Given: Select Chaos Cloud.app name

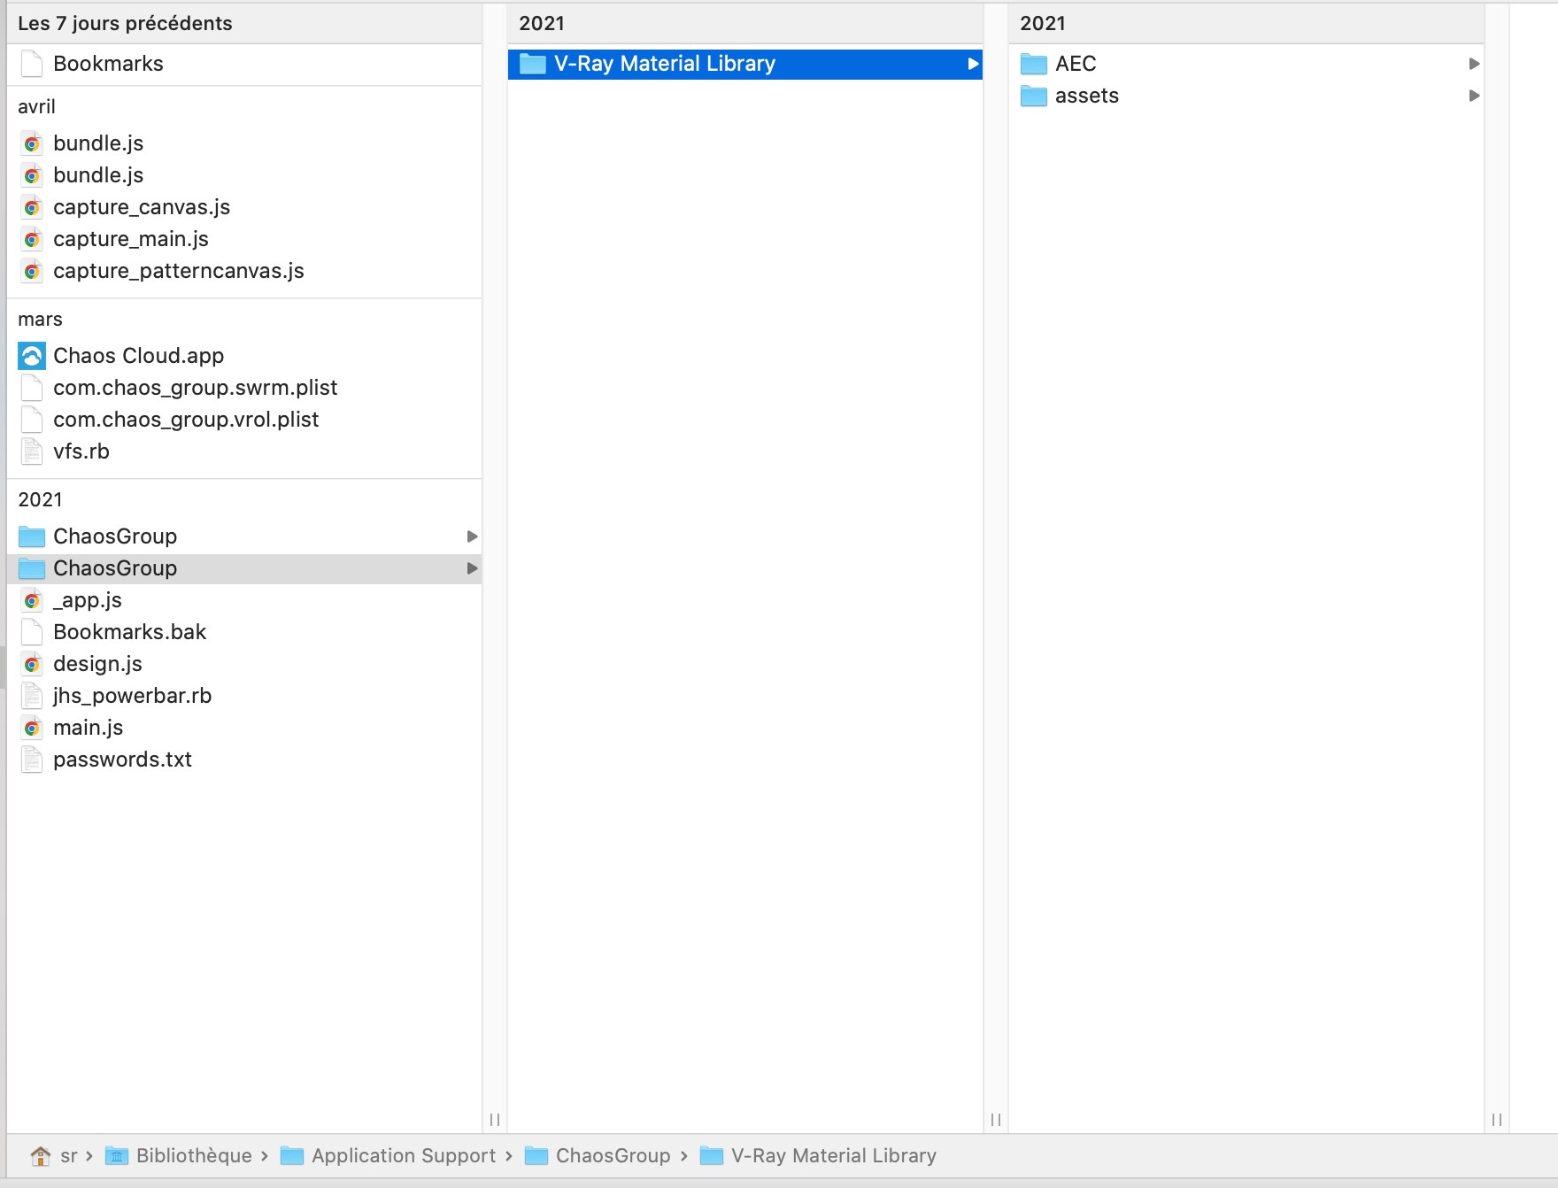Looking at the screenshot, I should point(139,356).
